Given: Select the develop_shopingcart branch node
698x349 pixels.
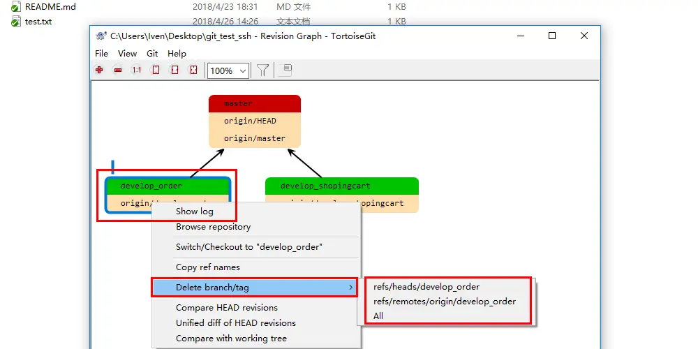Looking at the screenshot, I should pos(342,186).
